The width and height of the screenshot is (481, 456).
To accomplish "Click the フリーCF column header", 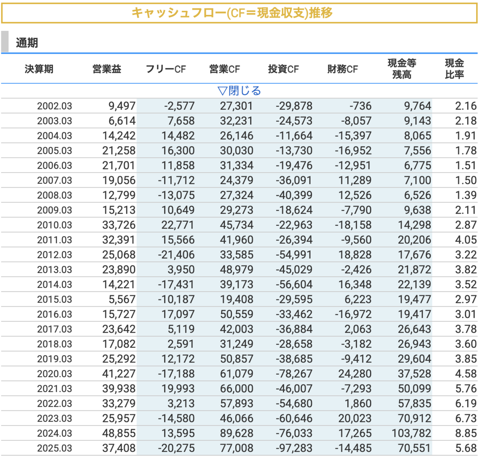I will pyautogui.click(x=166, y=69).
